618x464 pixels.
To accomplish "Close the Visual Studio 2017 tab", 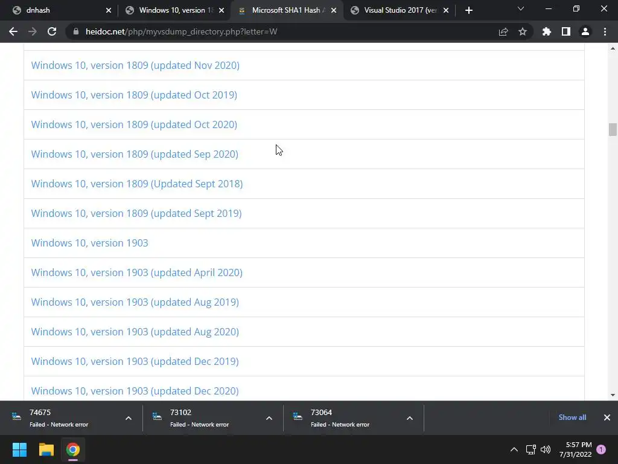I will (446, 10).
